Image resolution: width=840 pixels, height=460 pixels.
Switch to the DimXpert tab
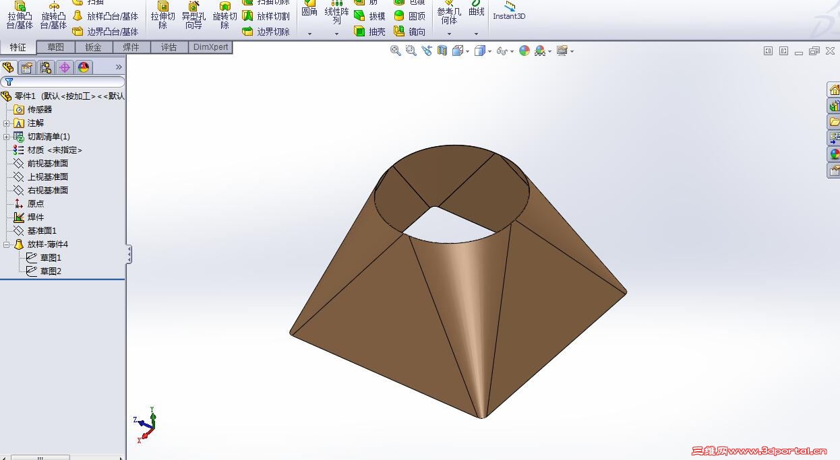coord(211,47)
